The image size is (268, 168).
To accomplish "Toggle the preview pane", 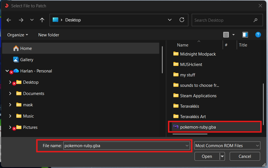I will 245,35.
